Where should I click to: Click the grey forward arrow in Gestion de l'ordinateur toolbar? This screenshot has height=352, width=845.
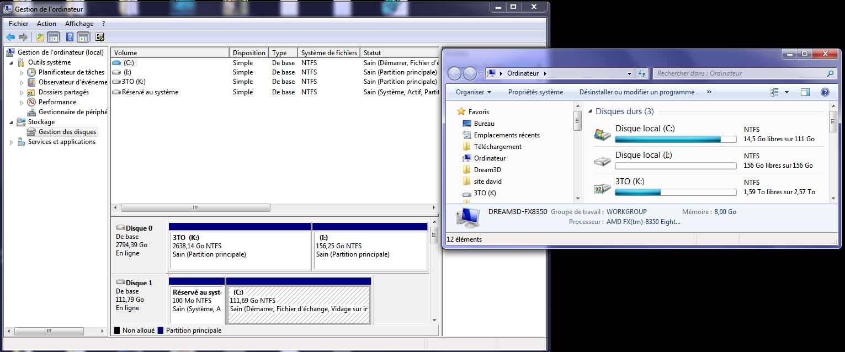click(x=23, y=37)
